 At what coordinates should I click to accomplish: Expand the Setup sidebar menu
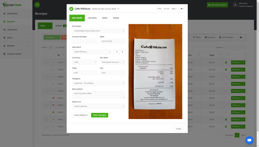(16, 38)
